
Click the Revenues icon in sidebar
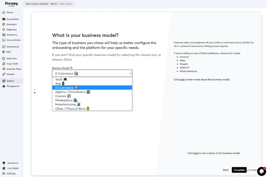4,24
